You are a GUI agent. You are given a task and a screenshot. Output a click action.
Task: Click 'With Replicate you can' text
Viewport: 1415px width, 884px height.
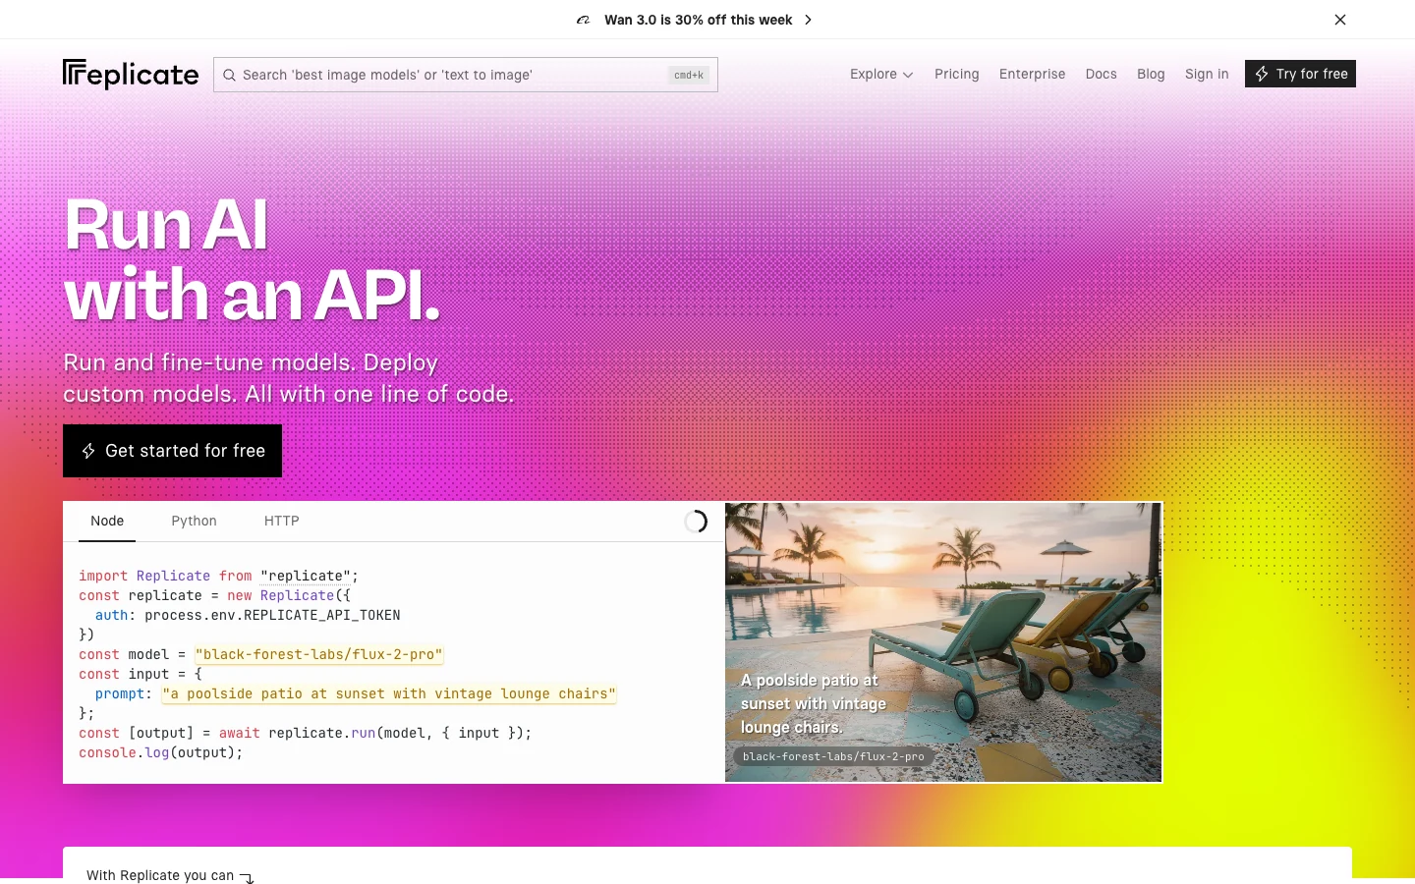coord(160,875)
